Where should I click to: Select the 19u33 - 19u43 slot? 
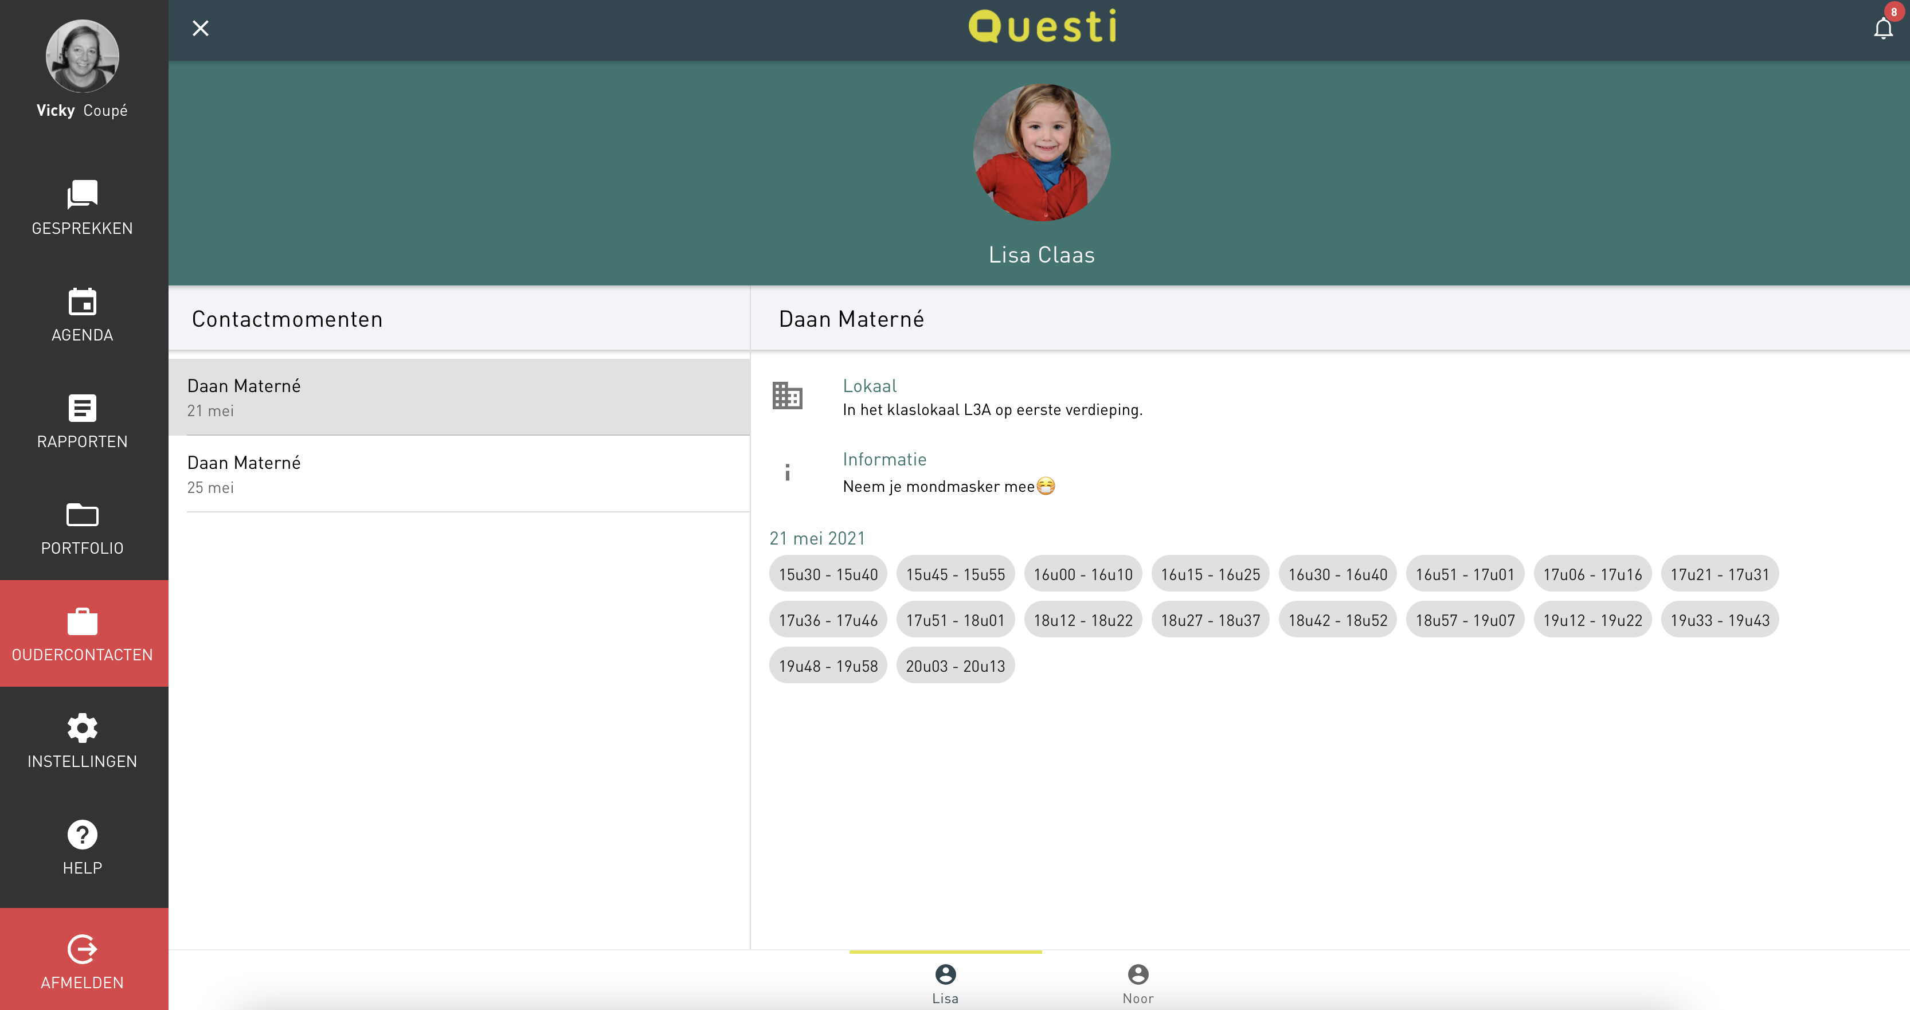point(1720,620)
